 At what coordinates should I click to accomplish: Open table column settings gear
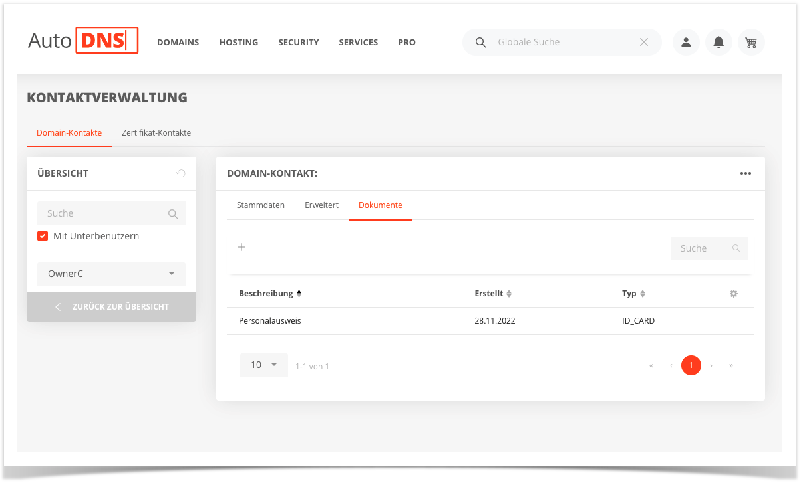pos(734,294)
